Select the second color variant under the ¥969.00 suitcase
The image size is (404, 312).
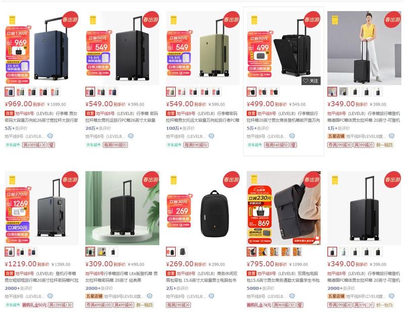click(21, 91)
